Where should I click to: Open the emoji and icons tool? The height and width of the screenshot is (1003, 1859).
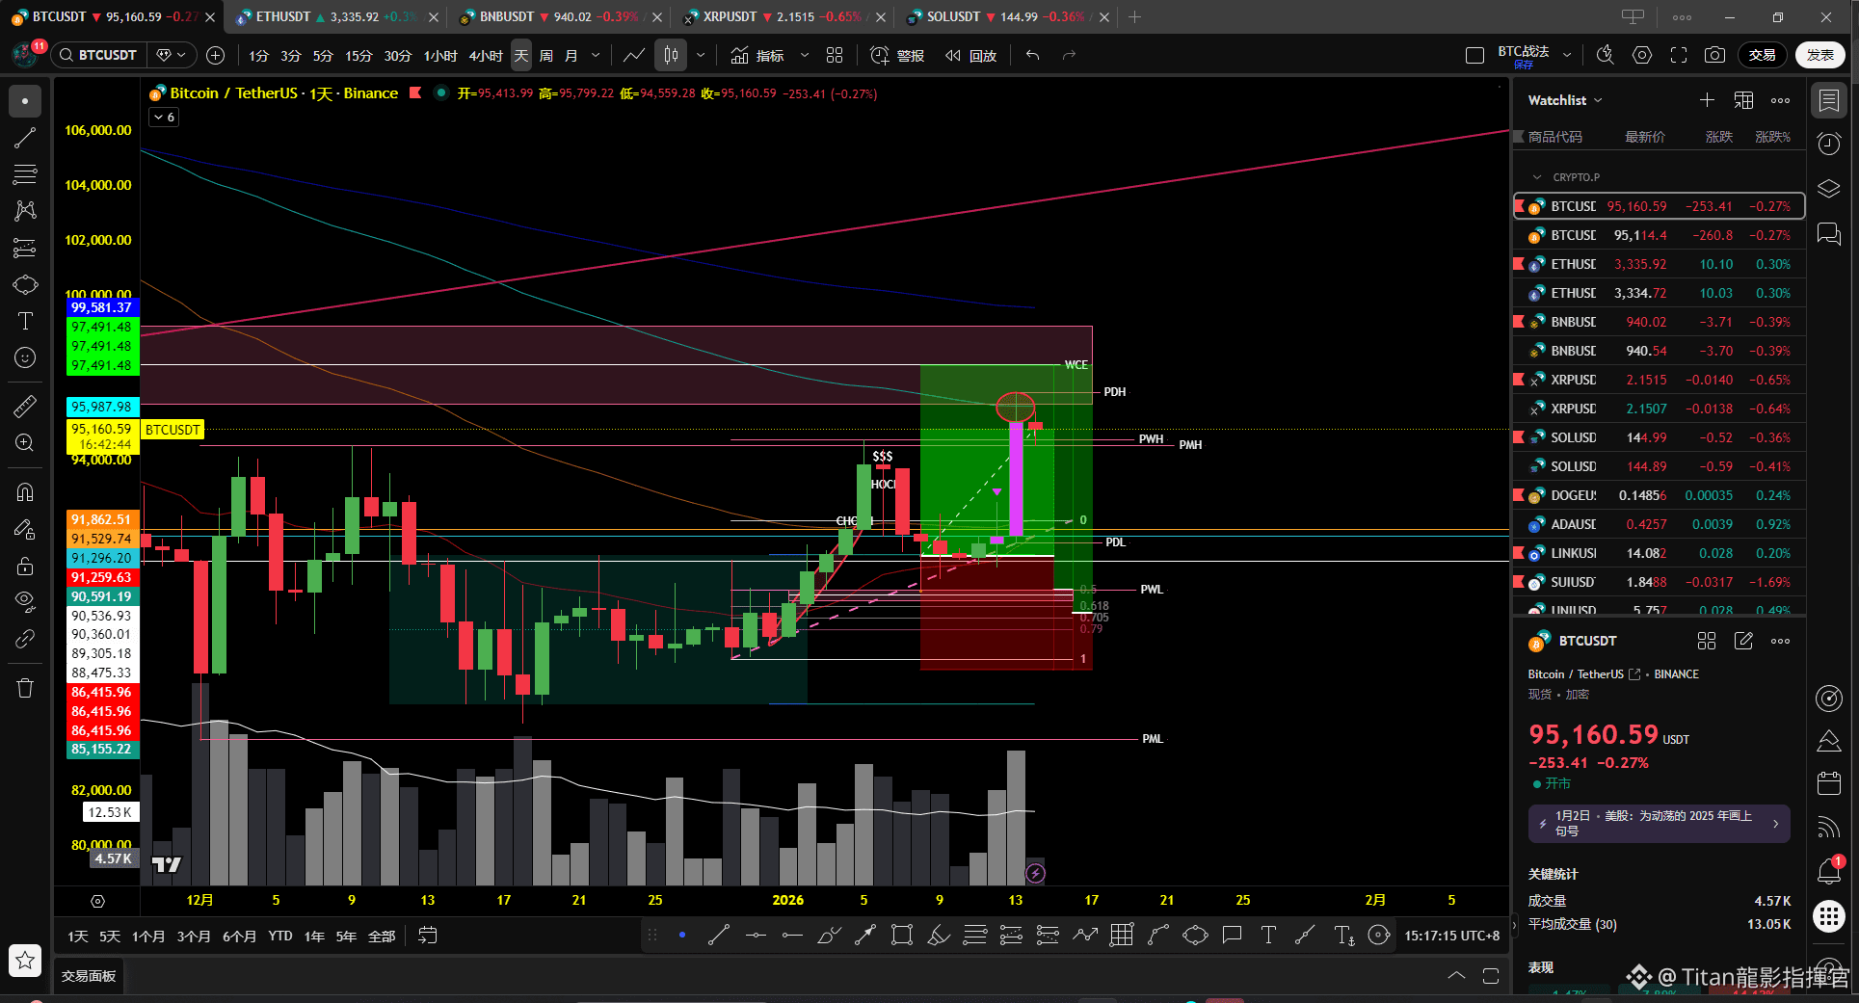(x=25, y=357)
